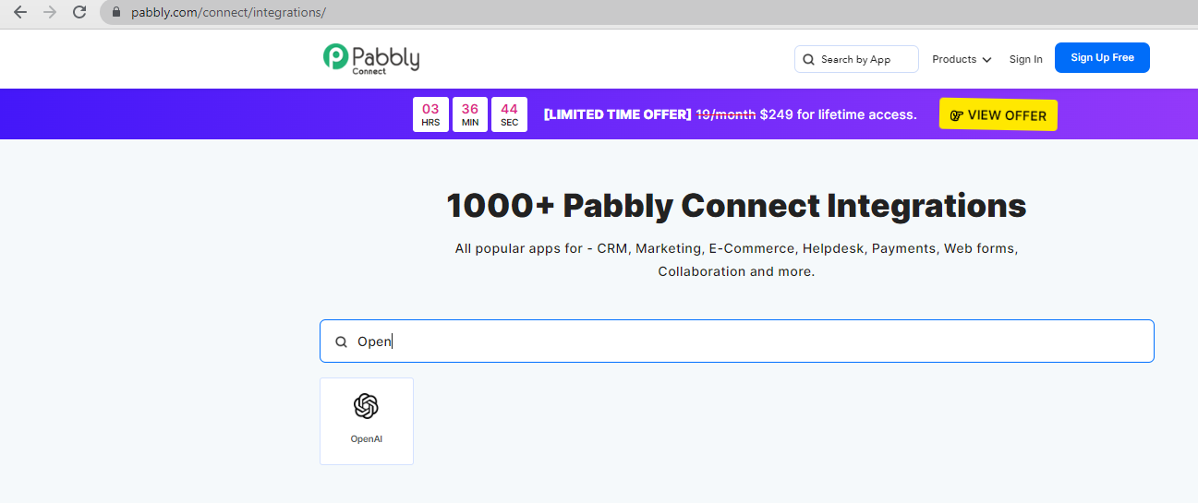Image resolution: width=1198 pixels, height=503 pixels.
Task: Click the browser forward arrow
Action: [x=50, y=12]
